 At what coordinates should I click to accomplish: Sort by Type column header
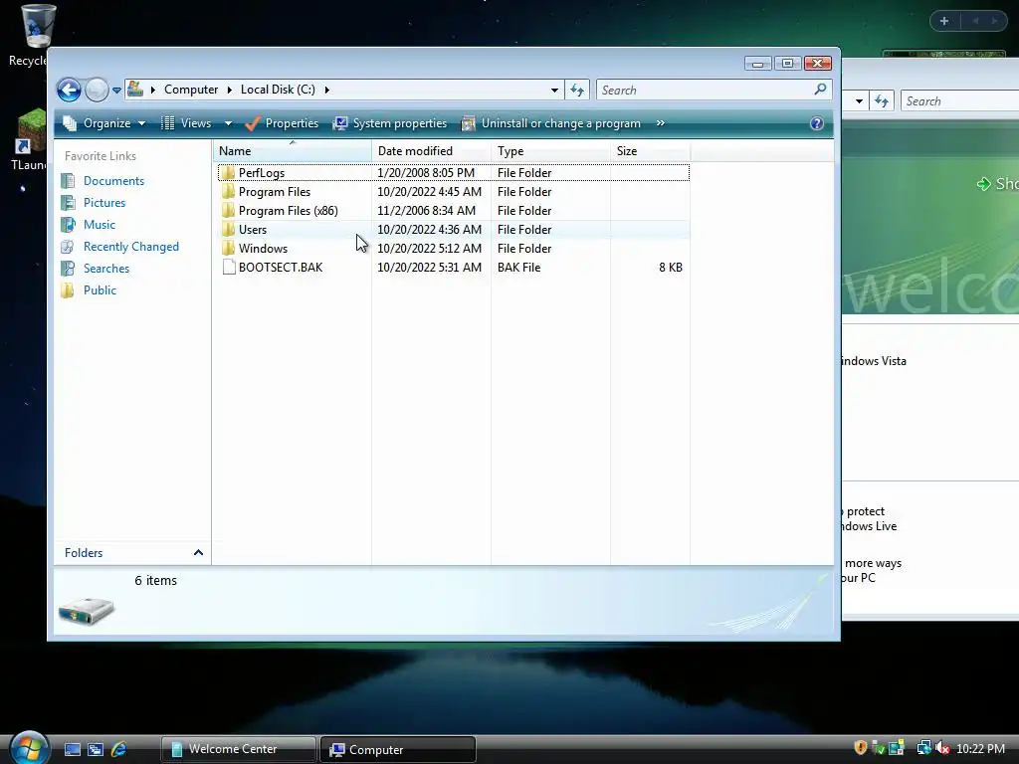(x=551, y=151)
